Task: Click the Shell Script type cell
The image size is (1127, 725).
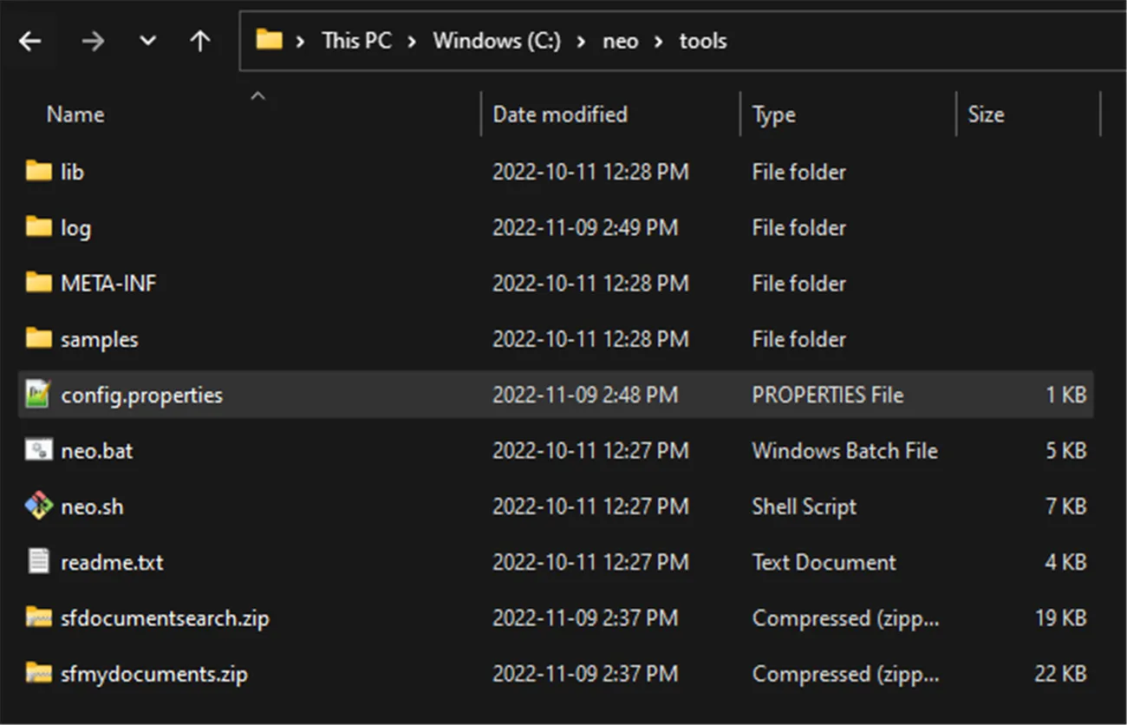Action: tap(805, 506)
